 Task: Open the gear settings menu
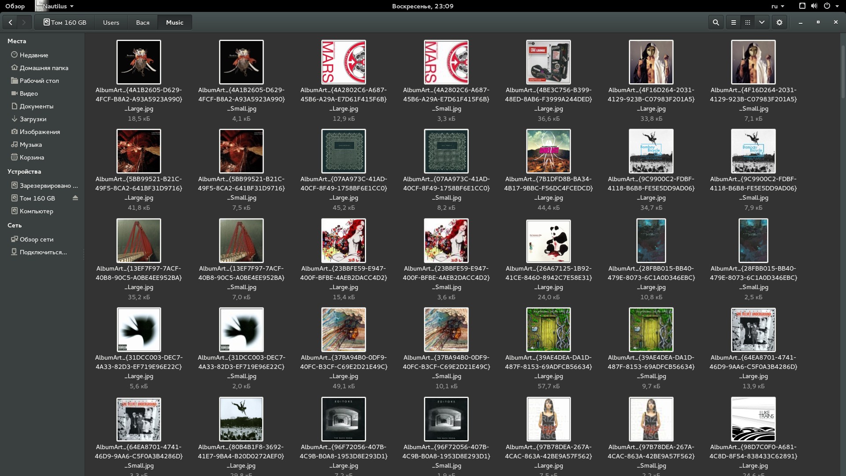[x=779, y=22]
